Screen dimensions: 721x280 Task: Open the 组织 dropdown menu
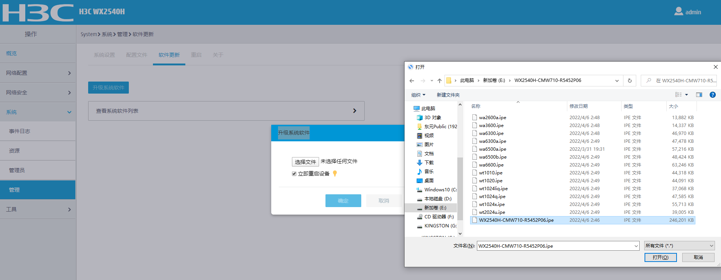418,95
